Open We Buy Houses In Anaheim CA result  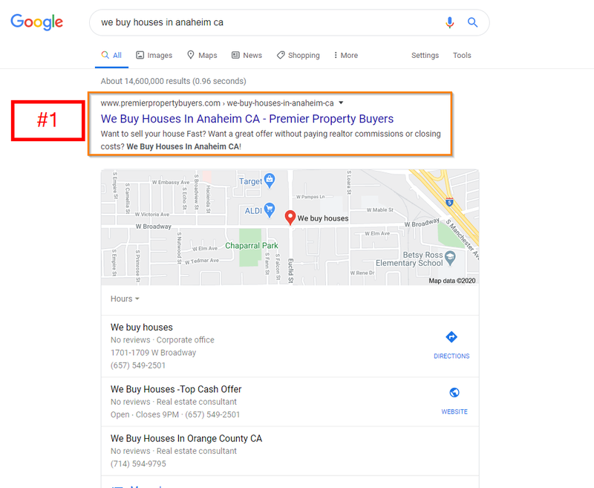coord(247,119)
